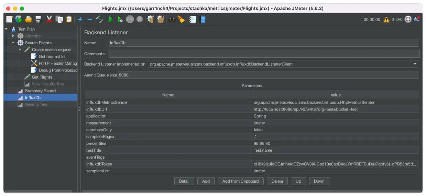Open the help icon in toolbar

coord(203,20)
